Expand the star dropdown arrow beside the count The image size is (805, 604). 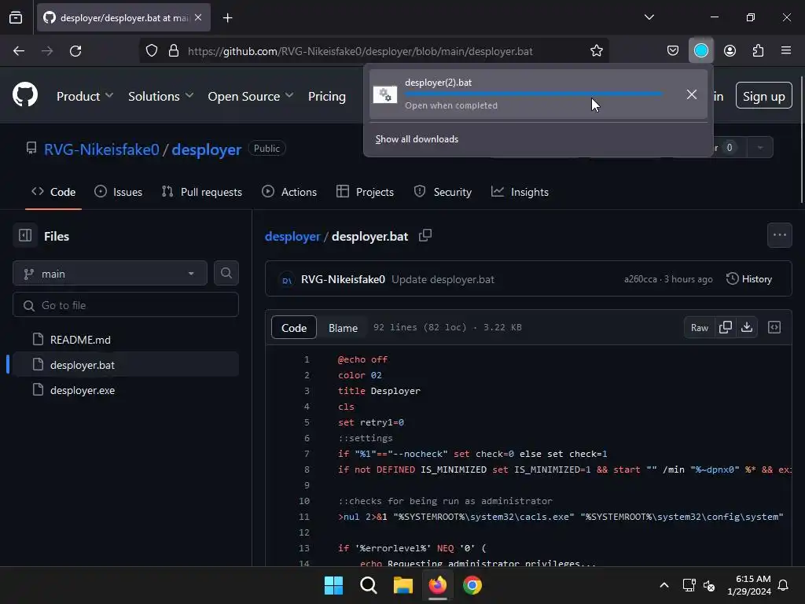coord(760,147)
